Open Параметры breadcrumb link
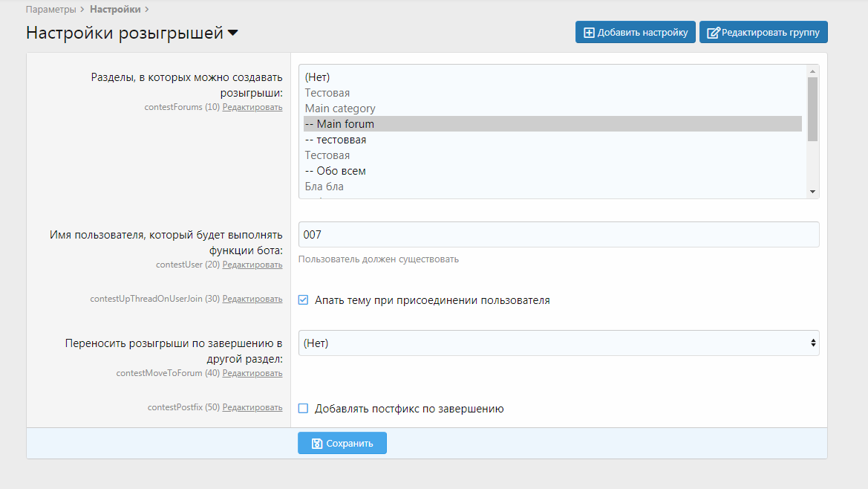Viewport: 868px width, 489px height. click(50, 10)
